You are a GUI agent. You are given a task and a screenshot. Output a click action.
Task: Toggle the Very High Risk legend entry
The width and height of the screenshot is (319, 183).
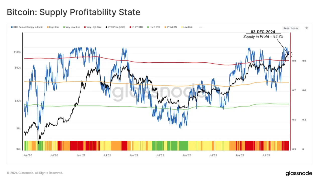point(92,27)
